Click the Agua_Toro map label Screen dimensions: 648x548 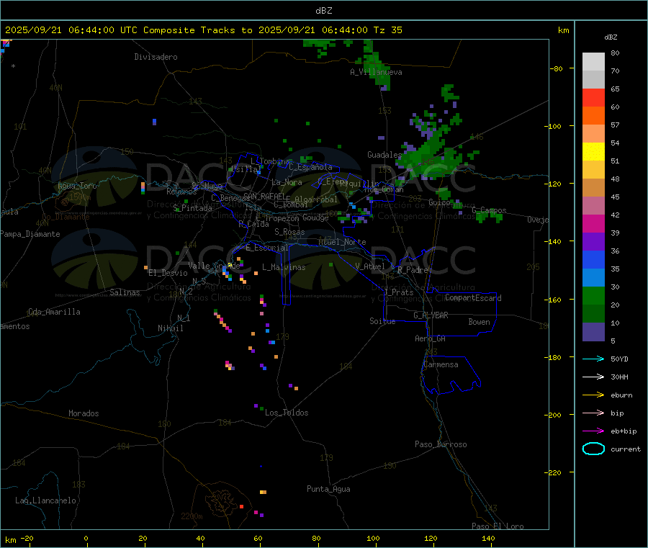[x=77, y=186]
